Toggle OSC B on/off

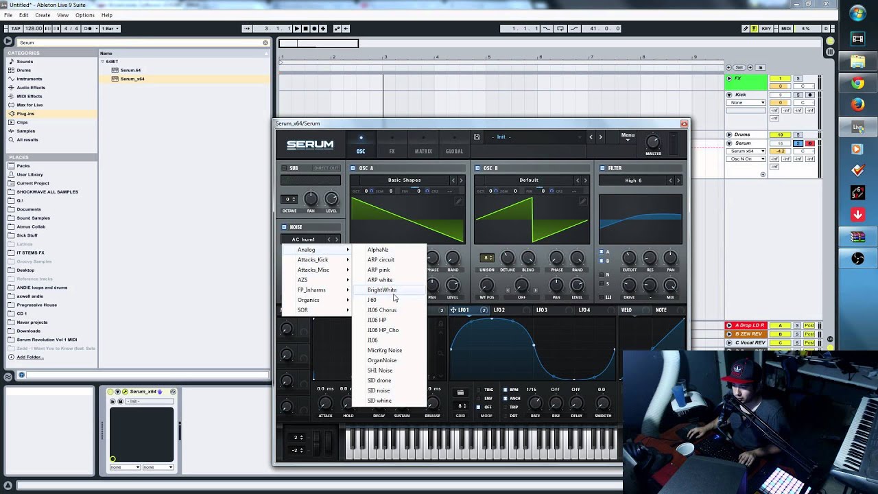(x=477, y=168)
